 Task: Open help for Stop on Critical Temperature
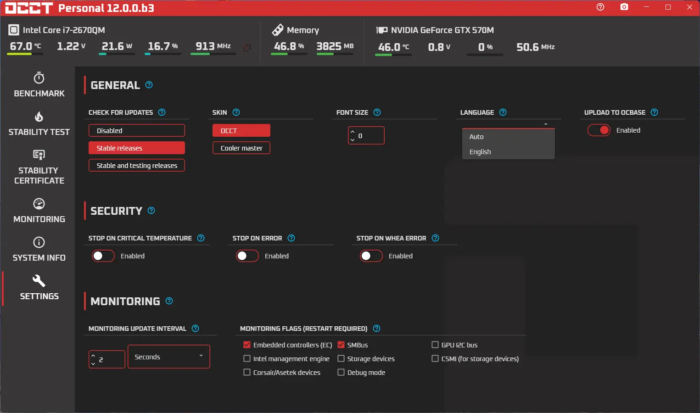(x=201, y=238)
